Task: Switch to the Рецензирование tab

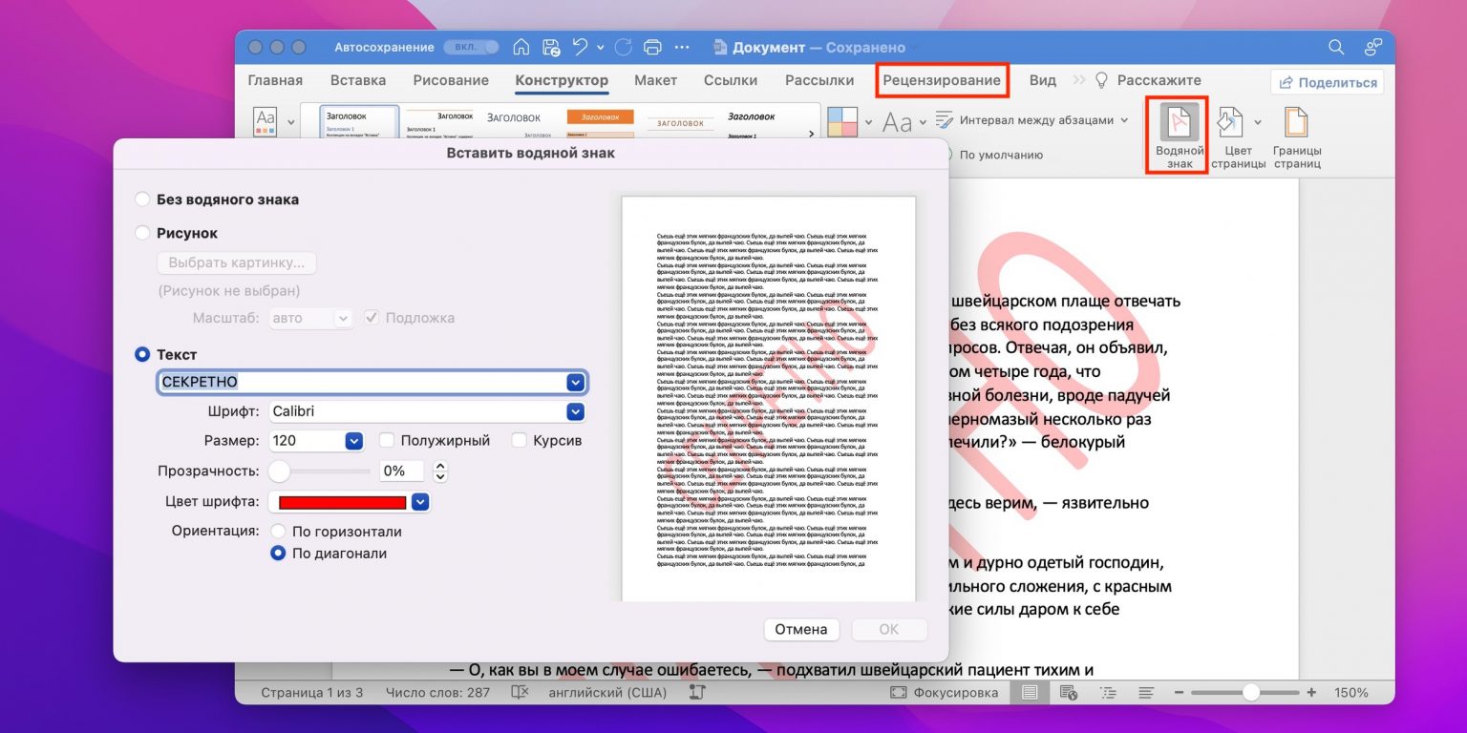Action: coord(942,81)
